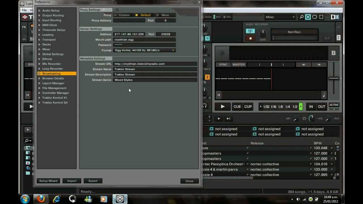Click the FX unit 2 assign button

[207, 77]
